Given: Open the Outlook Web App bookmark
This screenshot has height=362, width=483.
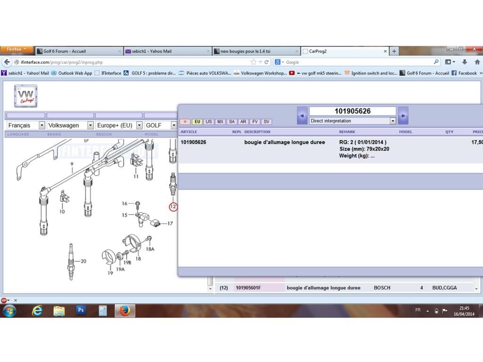Looking at the screenshot, I should coord(72,73).
